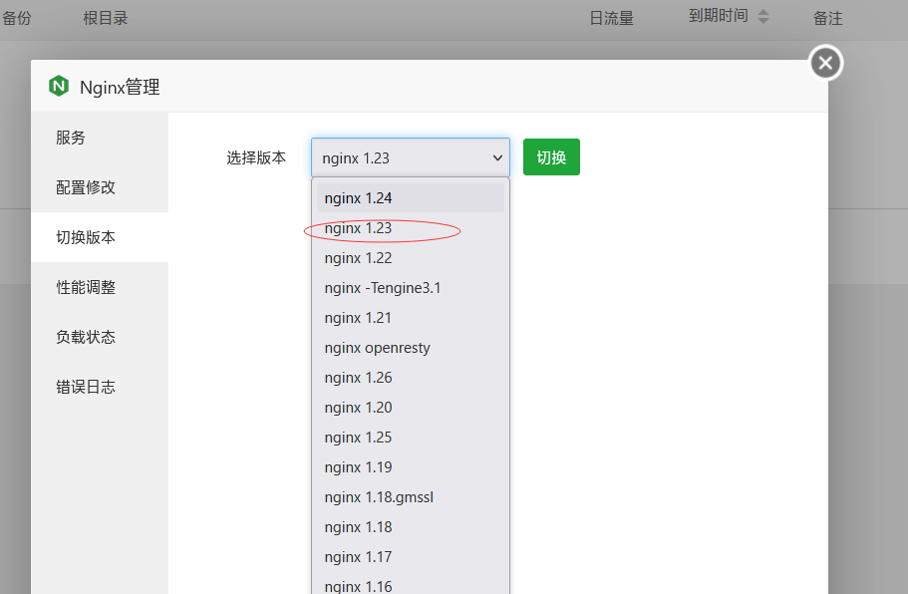Choose nginx 1.26 from the list
Screen dimensions: 908x594
pos(411,378)
